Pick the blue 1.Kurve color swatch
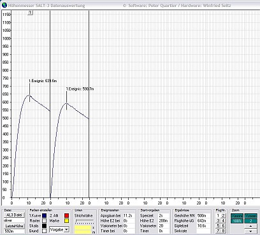Image resolution: width=260 pixels, height=235 pixels. point(44,215)
